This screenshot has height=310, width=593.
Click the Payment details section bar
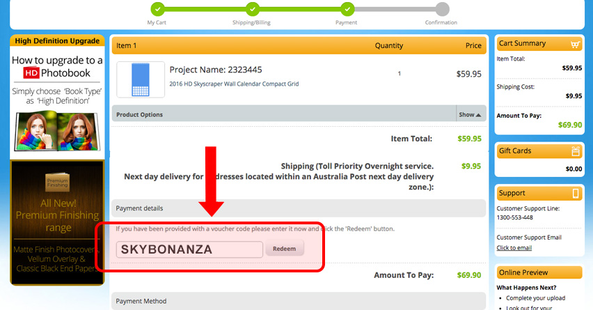299,208
